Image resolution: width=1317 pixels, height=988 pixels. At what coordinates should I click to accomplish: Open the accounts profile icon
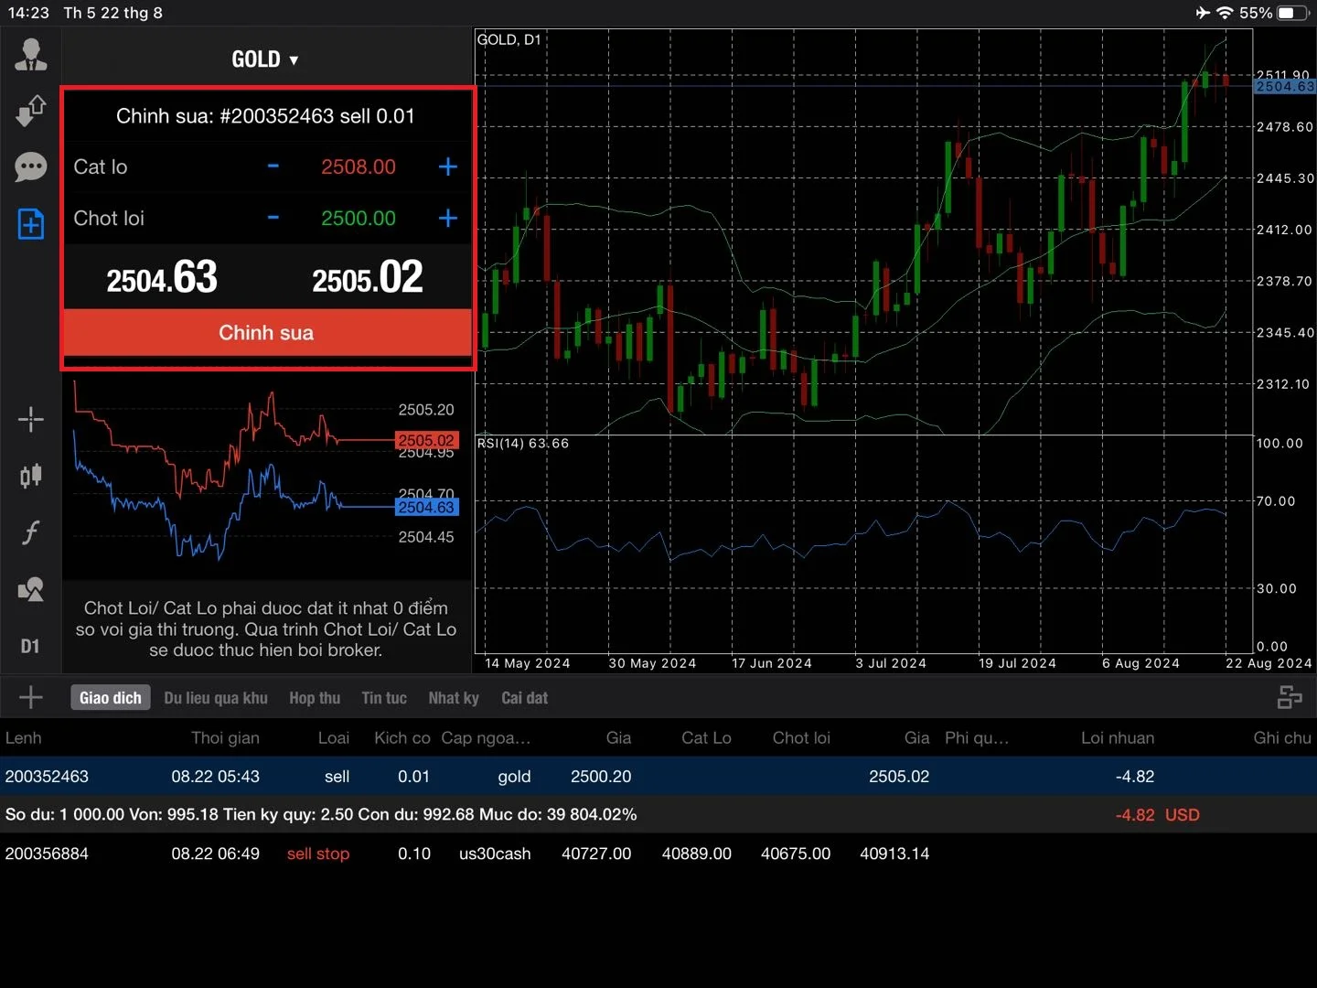[x=31, y=55]
